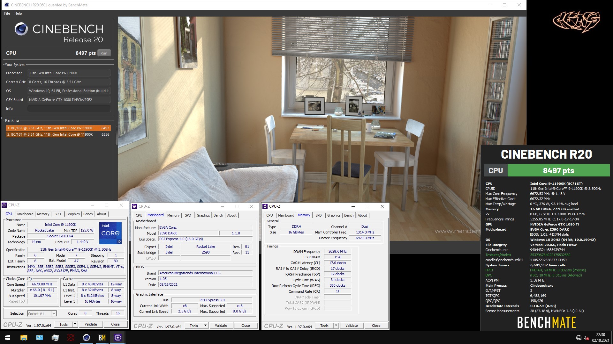
Task: Open network globe icon in system tray
Action: [x=579, y=338]
